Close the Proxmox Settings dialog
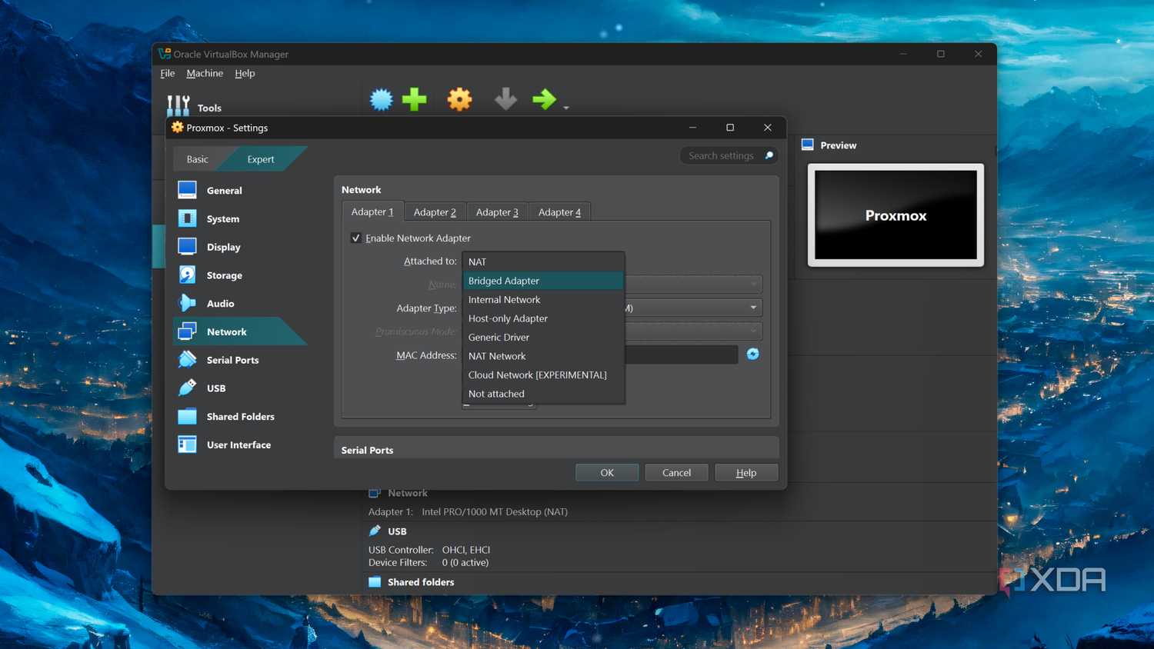The image size is (1154, 649). pyautogui.click(x=767, y=128)
